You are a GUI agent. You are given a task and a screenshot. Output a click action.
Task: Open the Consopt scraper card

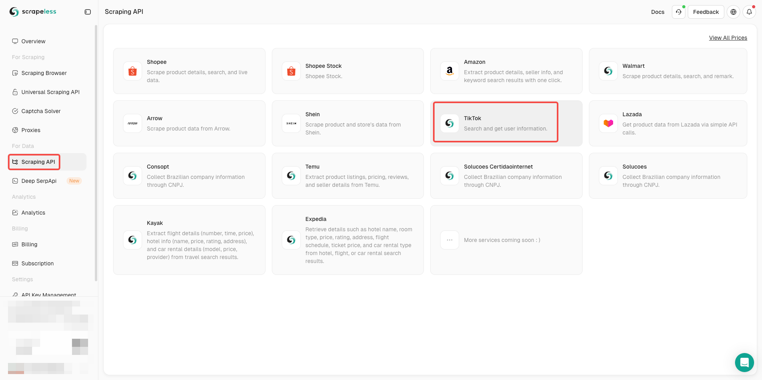pyautogui.click(x=189, y=176)
